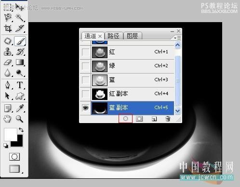Select the Eraser tool
Screen dimensions: 240x187
coord(8,62)
